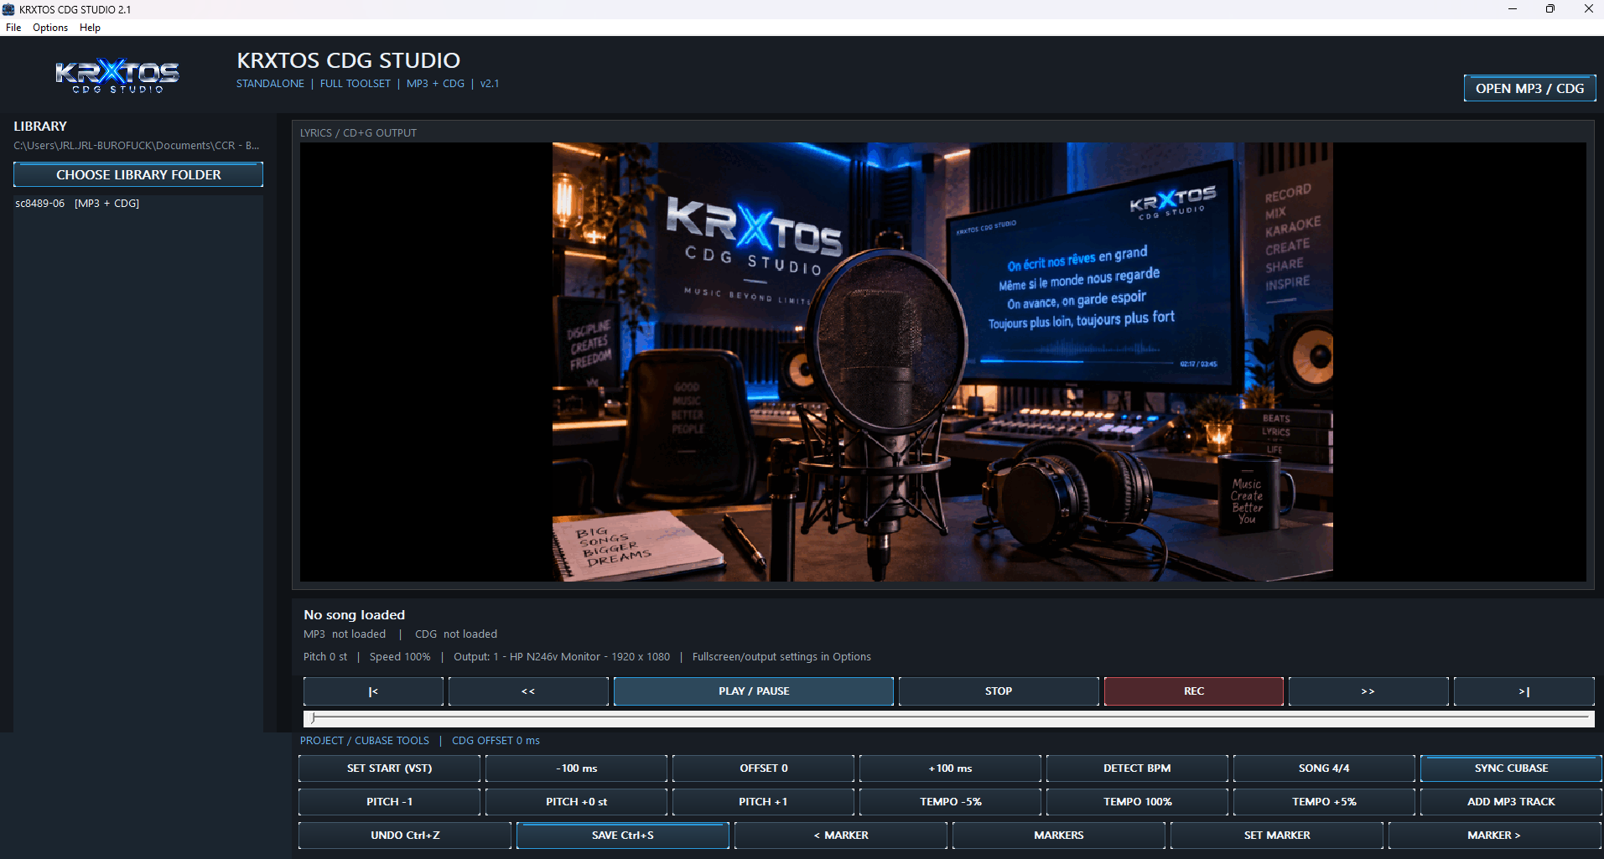Rewind with the << button
The width and height of the screenshot is (1604, 859).
(528, 691)
